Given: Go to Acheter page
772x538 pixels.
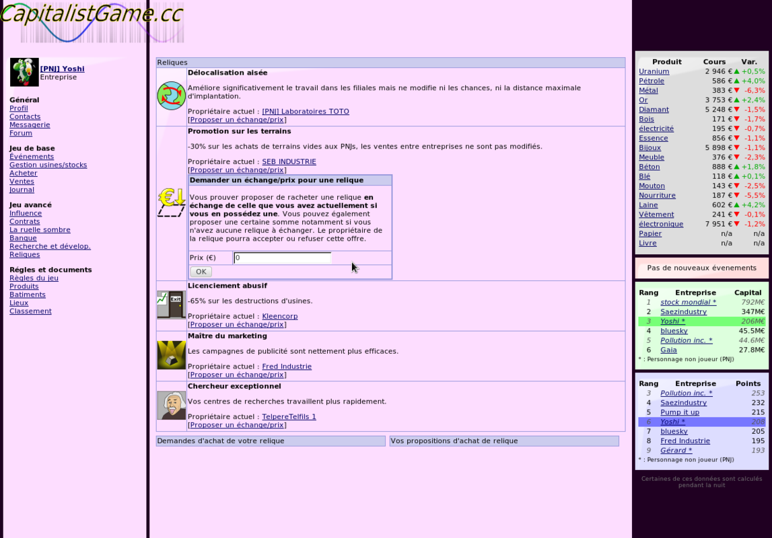Looking at the screenshot, I should coord(23,173).
